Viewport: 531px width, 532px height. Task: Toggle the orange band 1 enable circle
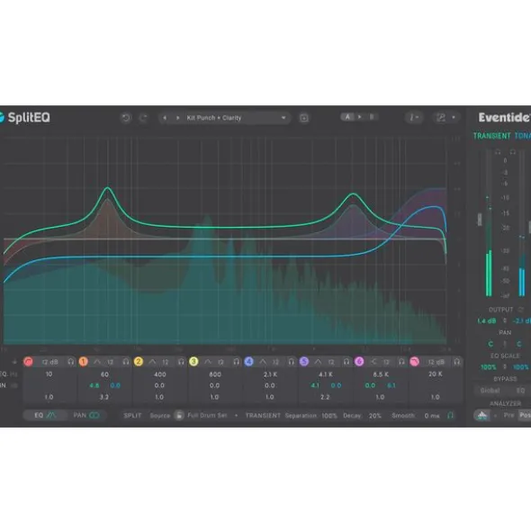point(83,361)
